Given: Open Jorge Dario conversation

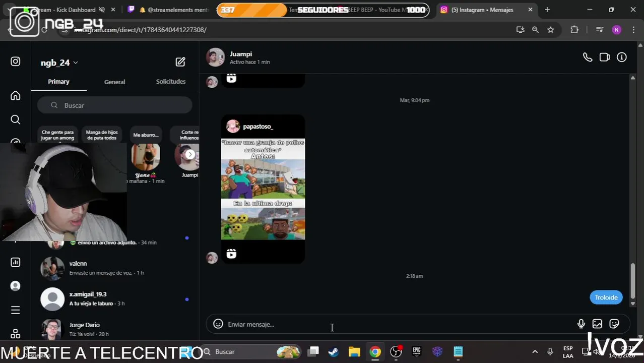Looking at the screenshot, I should point(115,329).
